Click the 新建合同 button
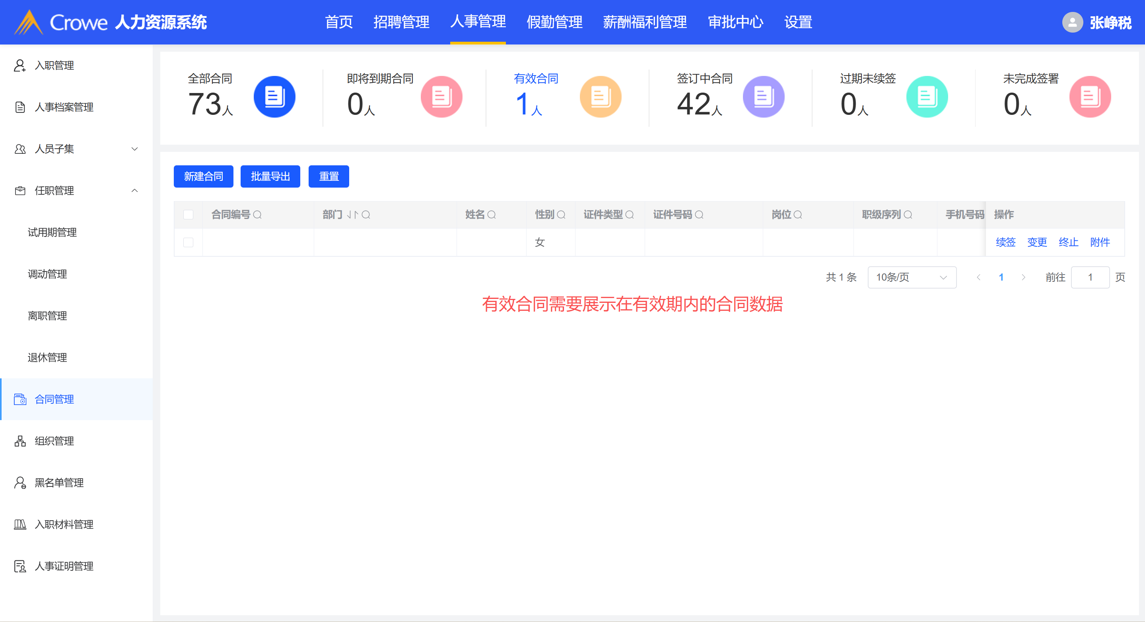This screenshot has width=1145, height=622. coord(203,177)
